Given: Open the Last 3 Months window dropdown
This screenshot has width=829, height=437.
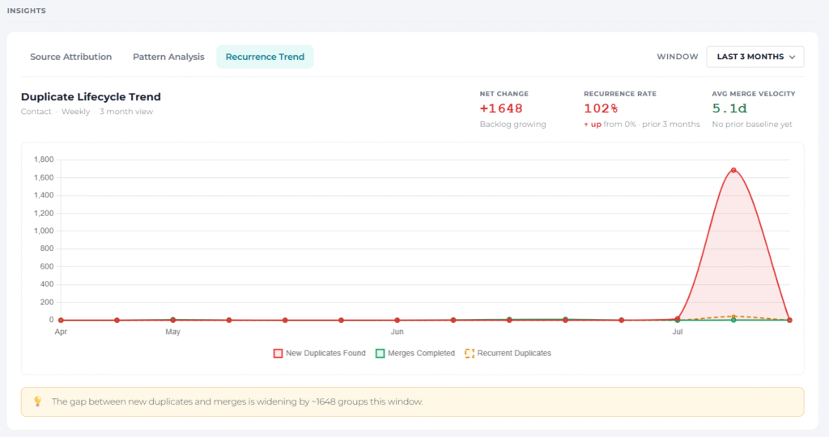Looking at the screenshot, I should tap(755, 57).
